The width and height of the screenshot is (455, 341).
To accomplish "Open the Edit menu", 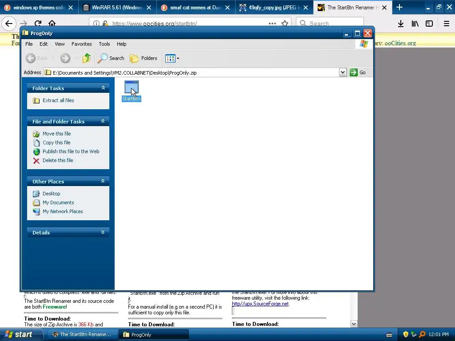I will coord(44,44).
